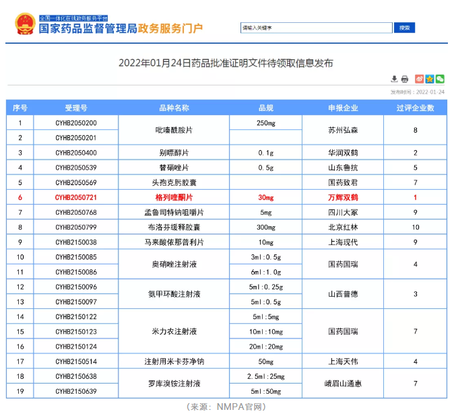This screenshot has width=456, height=420.
Task: Select the cell CYHB2150086
Action: (x=76, y=272)
